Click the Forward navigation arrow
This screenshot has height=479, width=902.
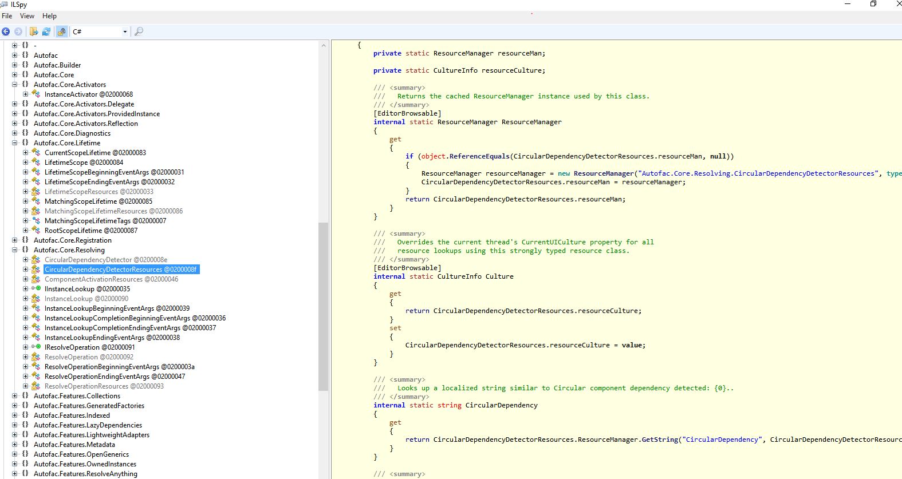pos(18,31)
